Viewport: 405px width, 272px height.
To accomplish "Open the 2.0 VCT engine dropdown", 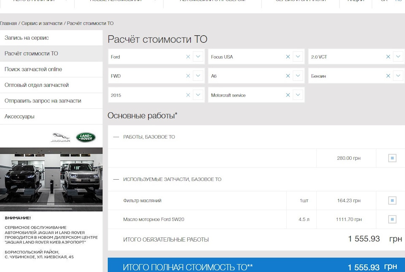I will coord(398,57).
